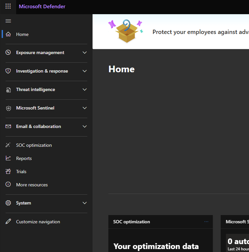Image resolution: width=249 pixels, height=252 pixels.
Task: Open SOC optimization card more options ellipsis
Action: (x=206, y=222)
